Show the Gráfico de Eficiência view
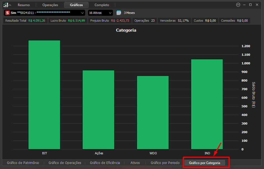The height and width of the screenshot is (169, 264). (105, 163)
